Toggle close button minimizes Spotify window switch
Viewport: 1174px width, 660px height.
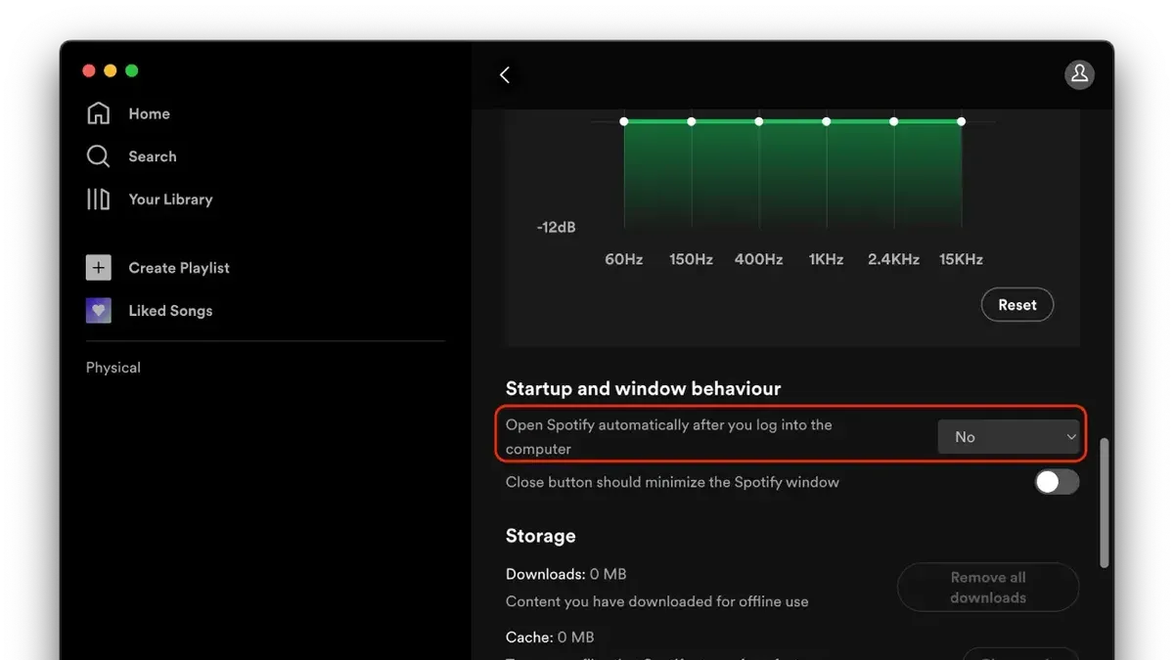[1058, 482]
